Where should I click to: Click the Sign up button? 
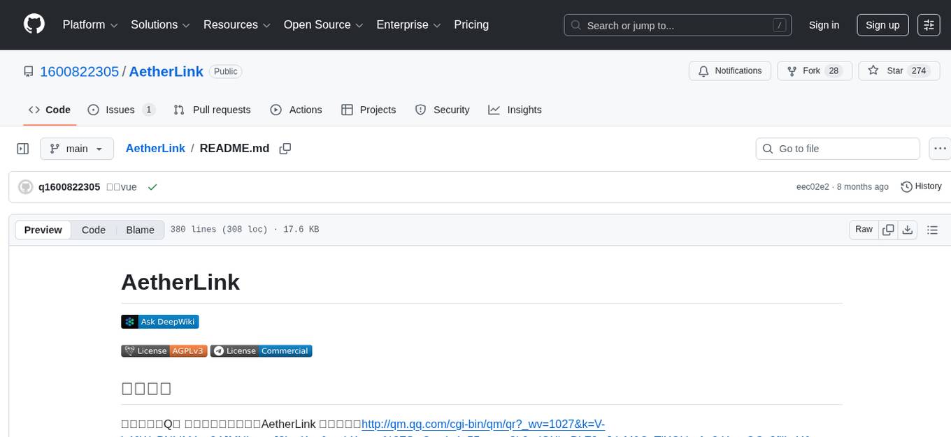click(x=882, y=24)
